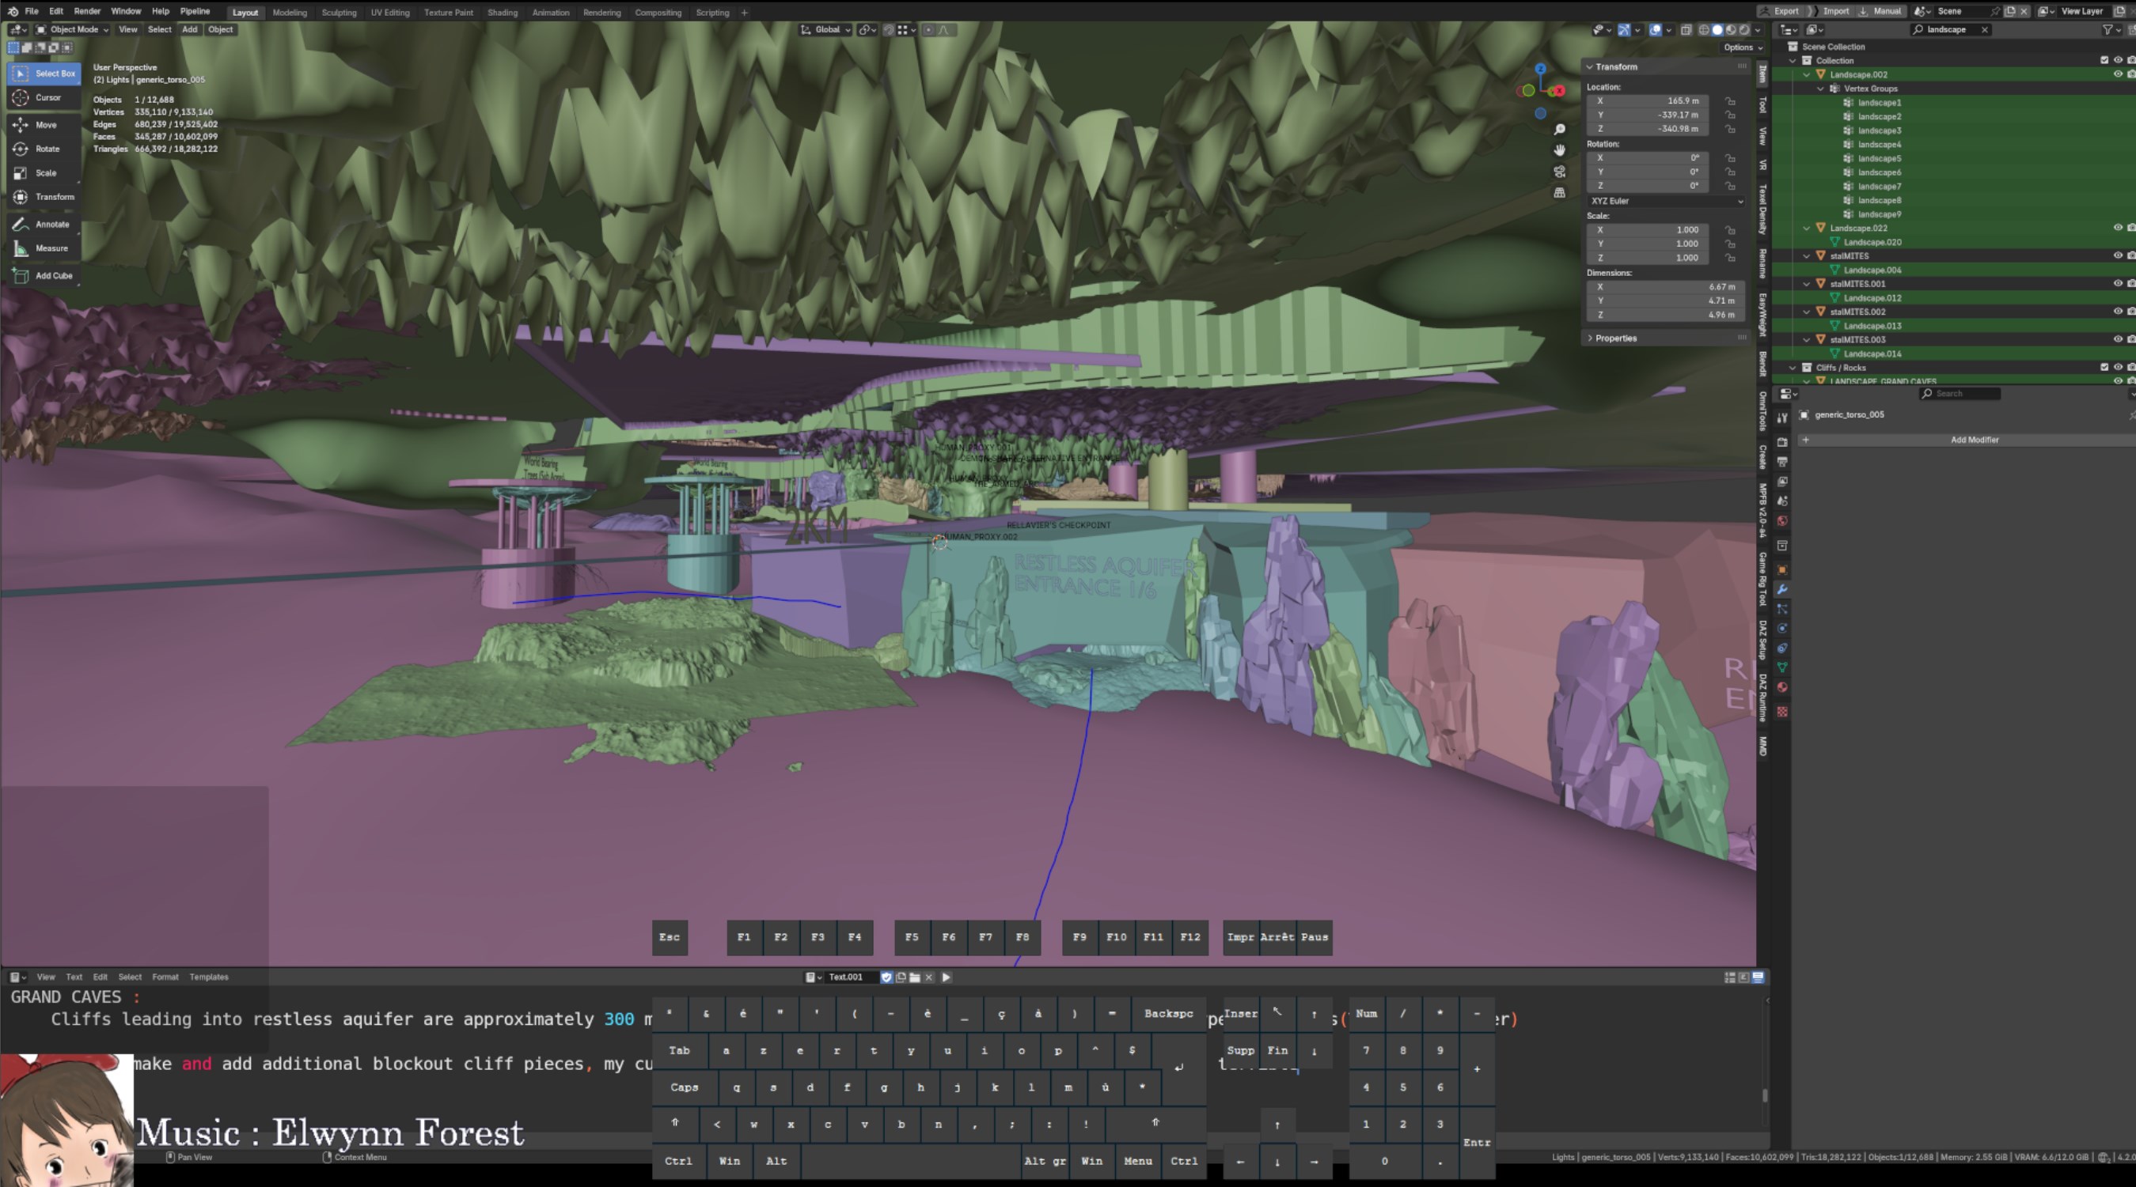
Task: Switch to Sculpting workspace tab
Action: click(338, 13)
